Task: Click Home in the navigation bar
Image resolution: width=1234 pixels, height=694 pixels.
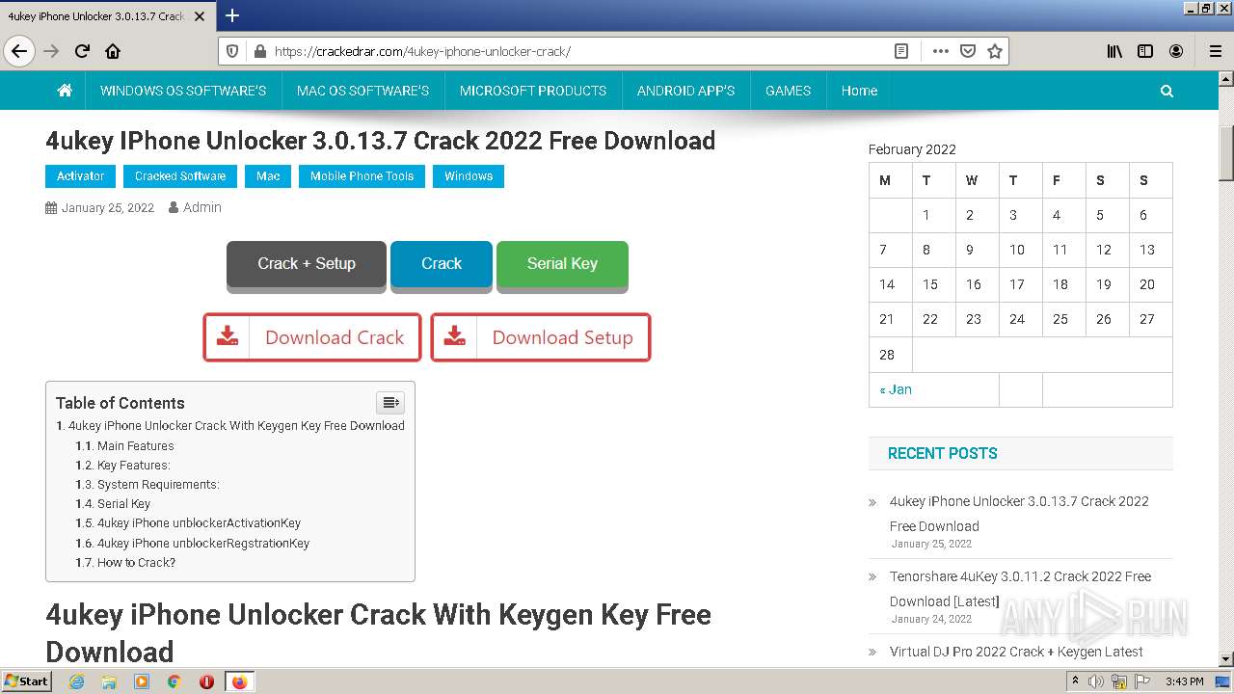Action: pyautogui.click(x=859, y=91)
